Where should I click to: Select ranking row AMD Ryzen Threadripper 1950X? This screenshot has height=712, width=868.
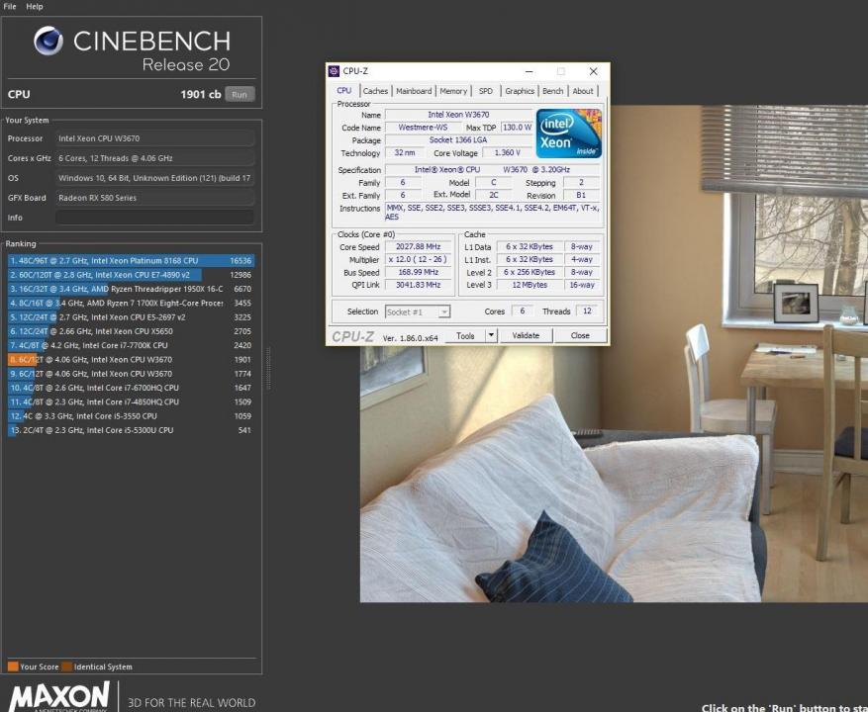131,289
